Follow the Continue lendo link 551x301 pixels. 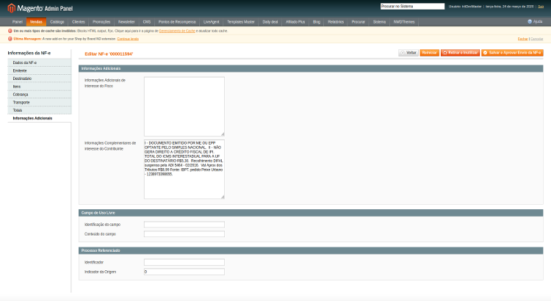coord(128,39)
